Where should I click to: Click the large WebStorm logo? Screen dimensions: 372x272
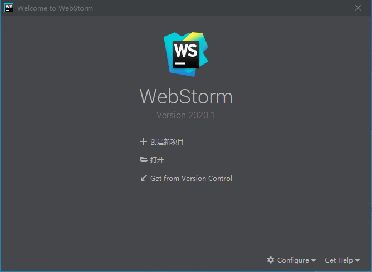point(186,55)
